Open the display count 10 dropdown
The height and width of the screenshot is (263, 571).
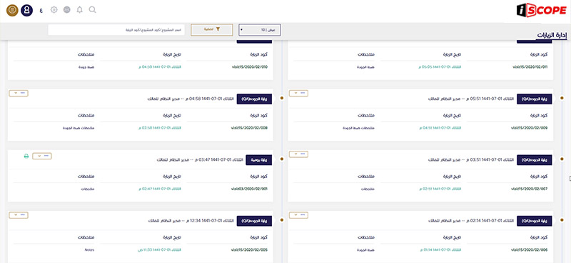[x=260, y=30]
